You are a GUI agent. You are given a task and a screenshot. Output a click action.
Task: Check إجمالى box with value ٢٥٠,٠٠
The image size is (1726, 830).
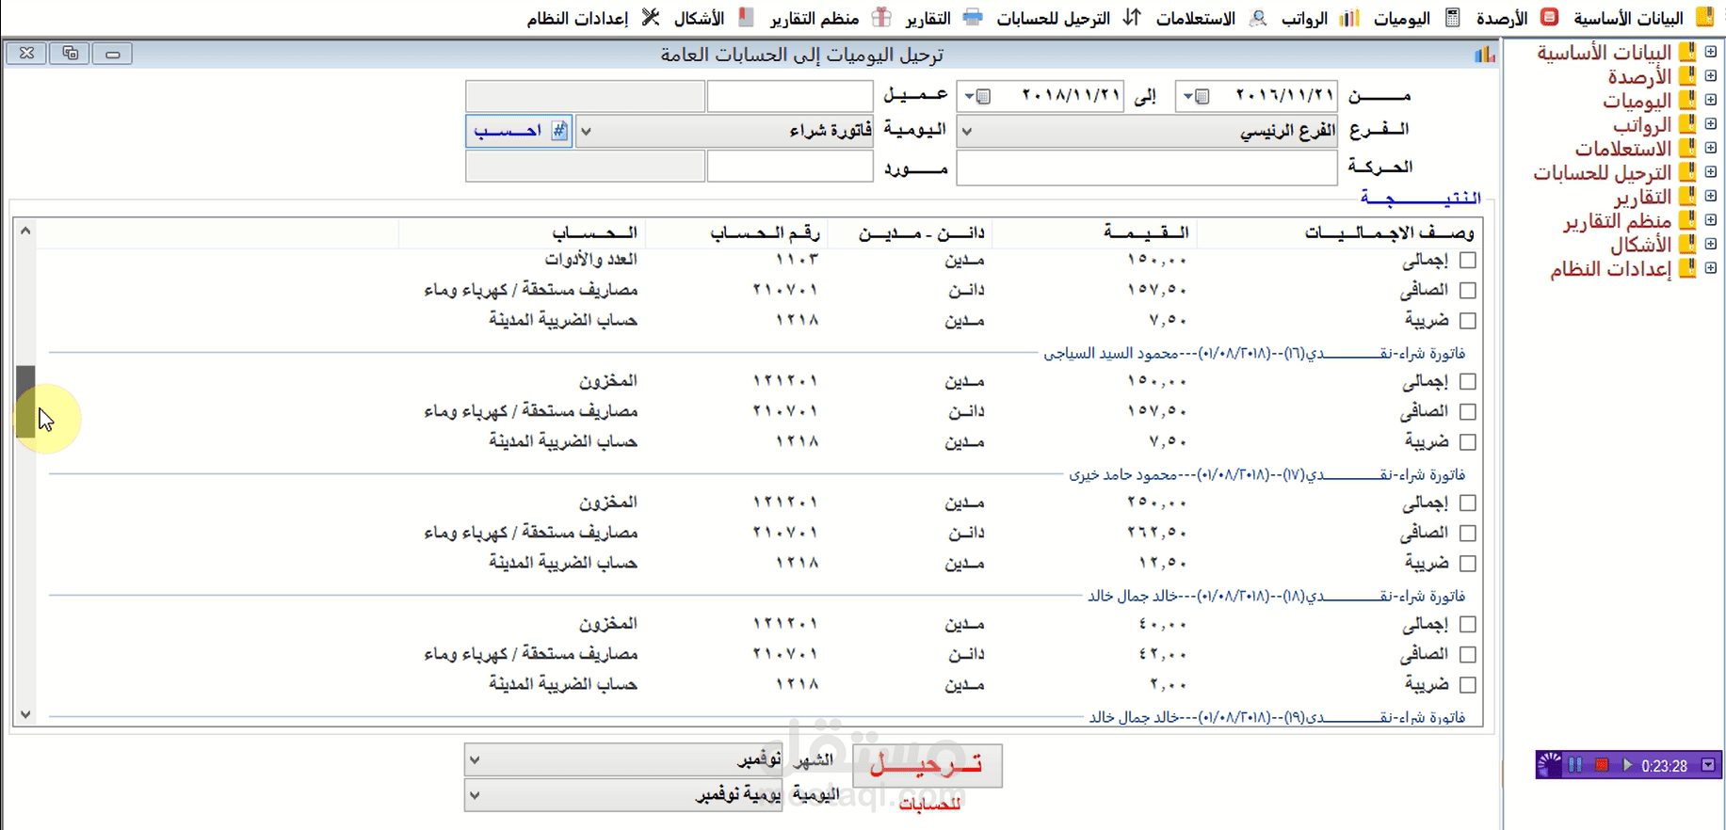pyautogui.click(x=1467, y=503)
